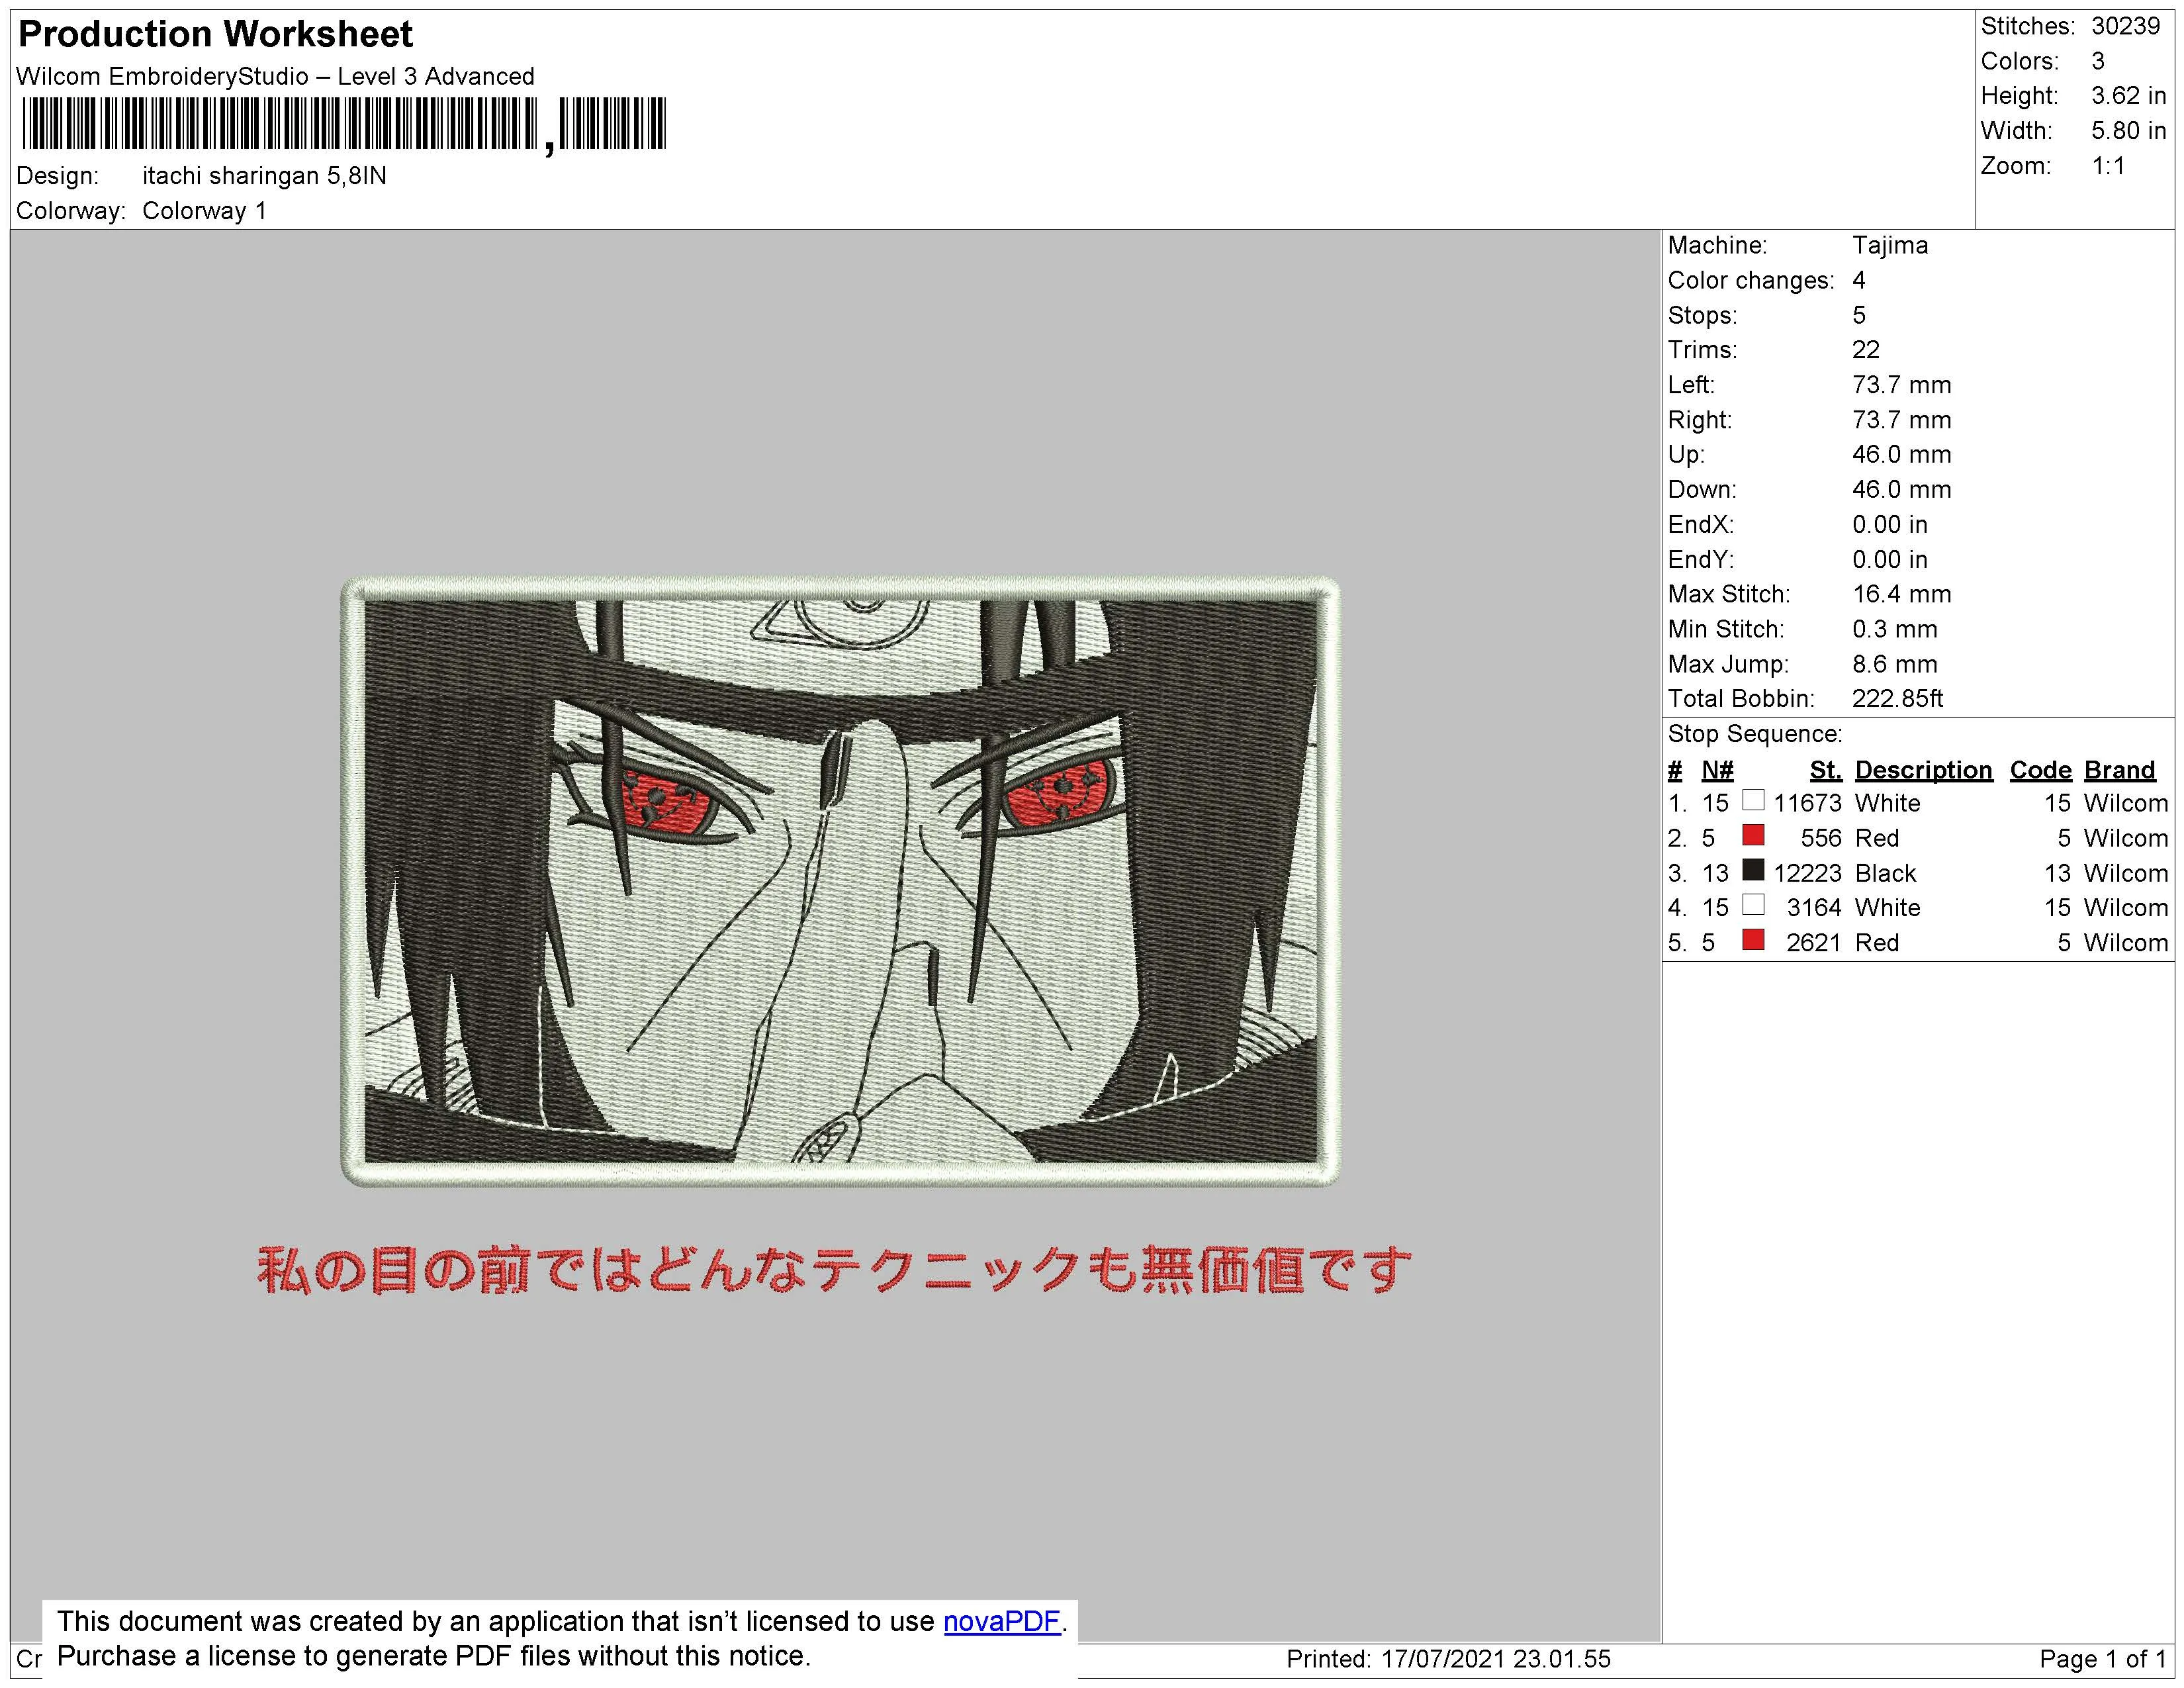
Task: Click the Itachi embroidery design preview
Action: coord(840,881)
